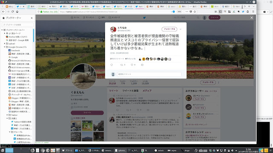Click the Pocket save icon in the address bar

tap(191, 11)
